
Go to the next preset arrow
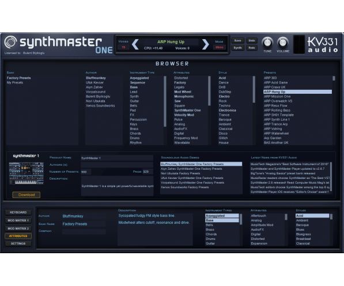(205, 44)
